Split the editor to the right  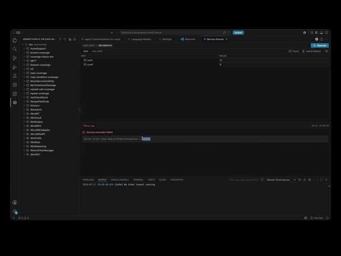click(321, 39)
